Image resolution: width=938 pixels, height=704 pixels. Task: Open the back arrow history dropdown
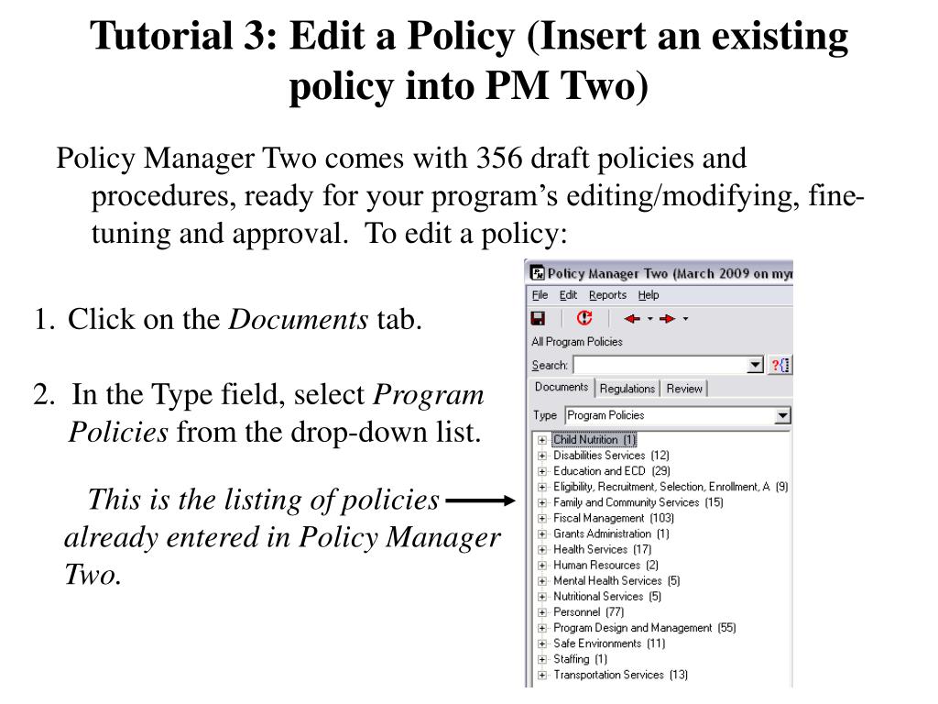(650, 319)
